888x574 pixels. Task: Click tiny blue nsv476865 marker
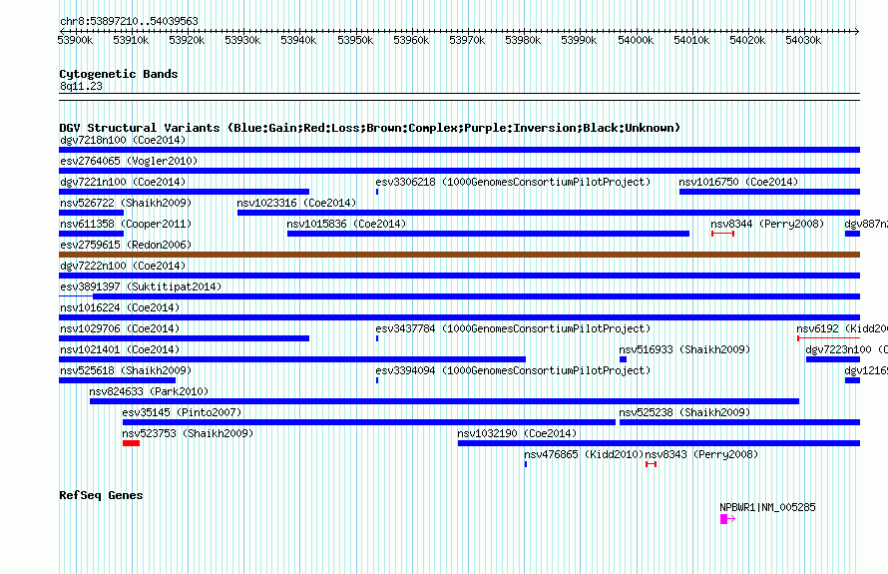pos(526,464)
